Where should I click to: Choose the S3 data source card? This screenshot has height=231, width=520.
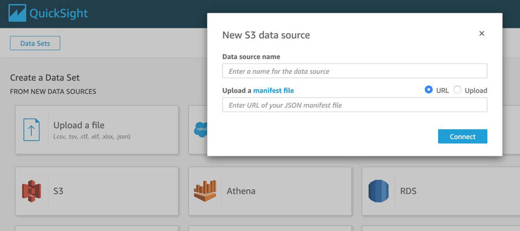pyautogui.click(x=97, y=191)
